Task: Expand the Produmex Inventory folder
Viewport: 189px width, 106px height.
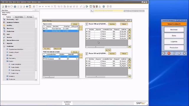Action: (x=12, y=76)
